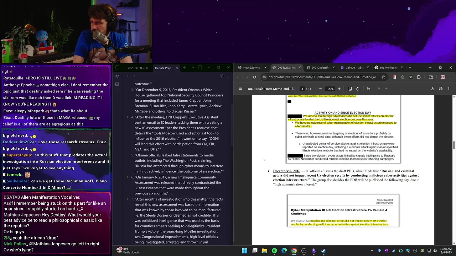Open Obsidian note more options menu
The height and width of the screenshot is (256, 456).
[228, 76]
